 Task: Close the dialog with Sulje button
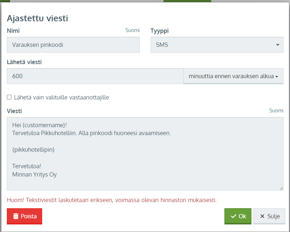point(269,216)
